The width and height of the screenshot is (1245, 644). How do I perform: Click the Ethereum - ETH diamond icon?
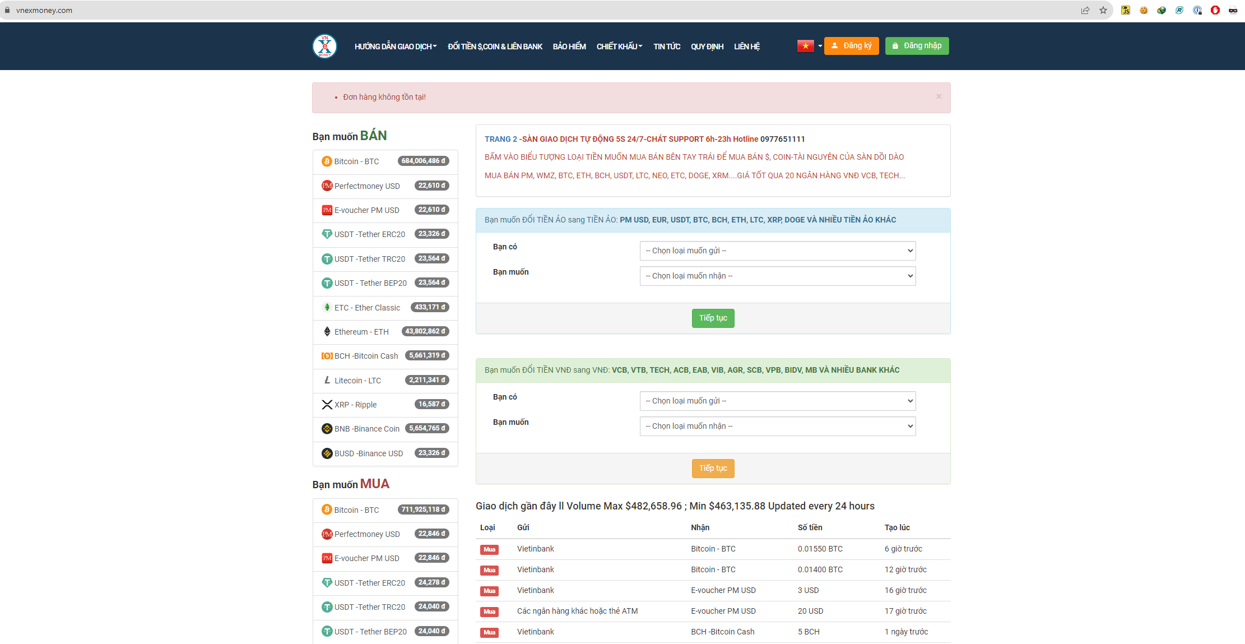pyautogui.click(x=327, y=332)
